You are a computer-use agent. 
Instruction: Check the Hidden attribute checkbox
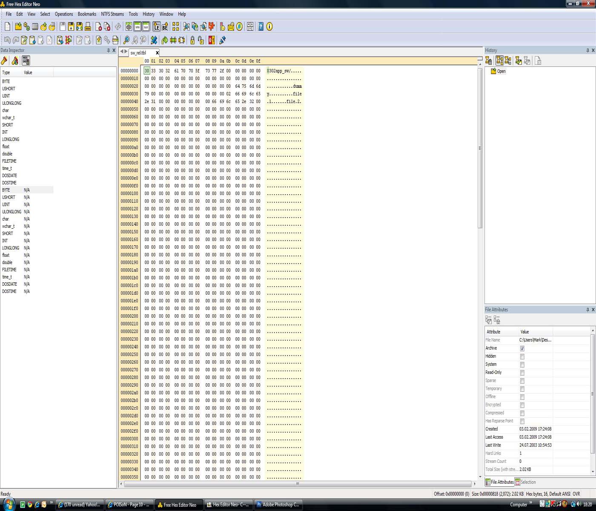coord(522,356)
